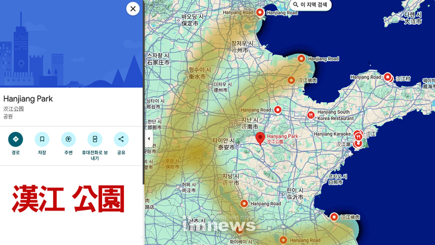This screenshot has width=435, height=245.
Task: Select the 汉江烤肉 marker near 창저우
Action: click(x=291, y=80)
